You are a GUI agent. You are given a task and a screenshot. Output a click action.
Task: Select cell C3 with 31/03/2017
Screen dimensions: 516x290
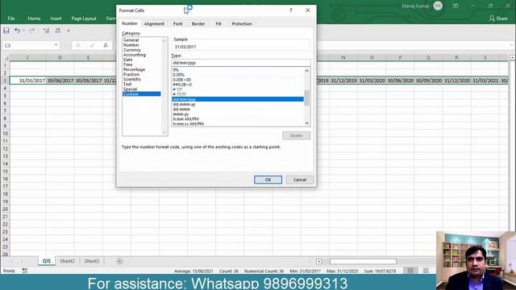(27, 81)
